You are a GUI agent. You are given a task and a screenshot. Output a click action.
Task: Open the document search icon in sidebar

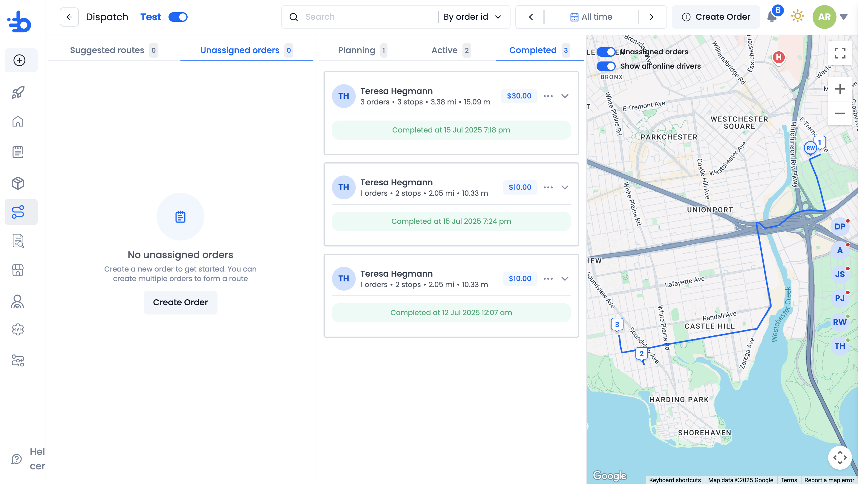point(18,241)
